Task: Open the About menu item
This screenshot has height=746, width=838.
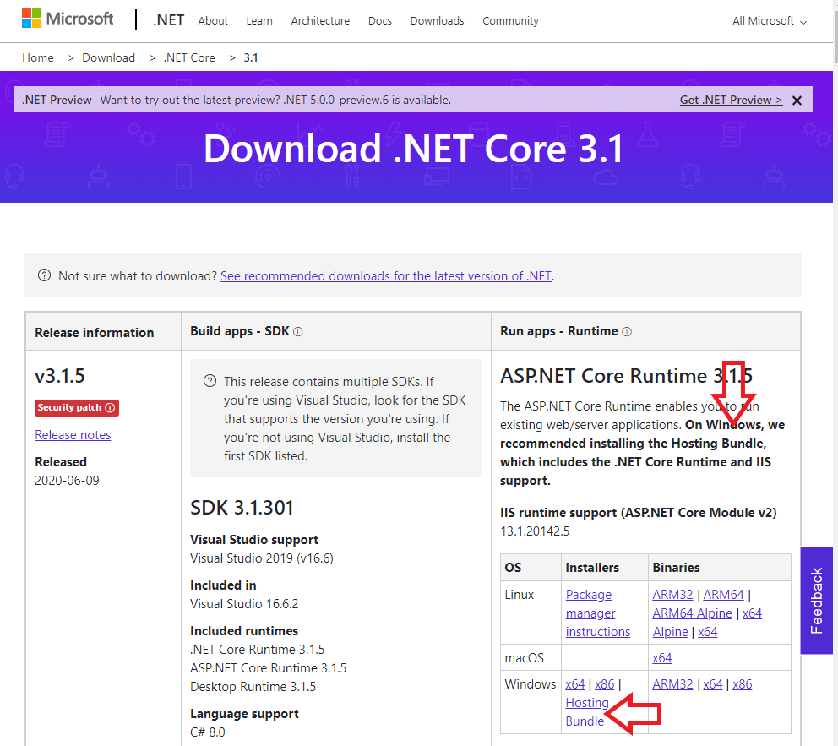Action: 213,21
